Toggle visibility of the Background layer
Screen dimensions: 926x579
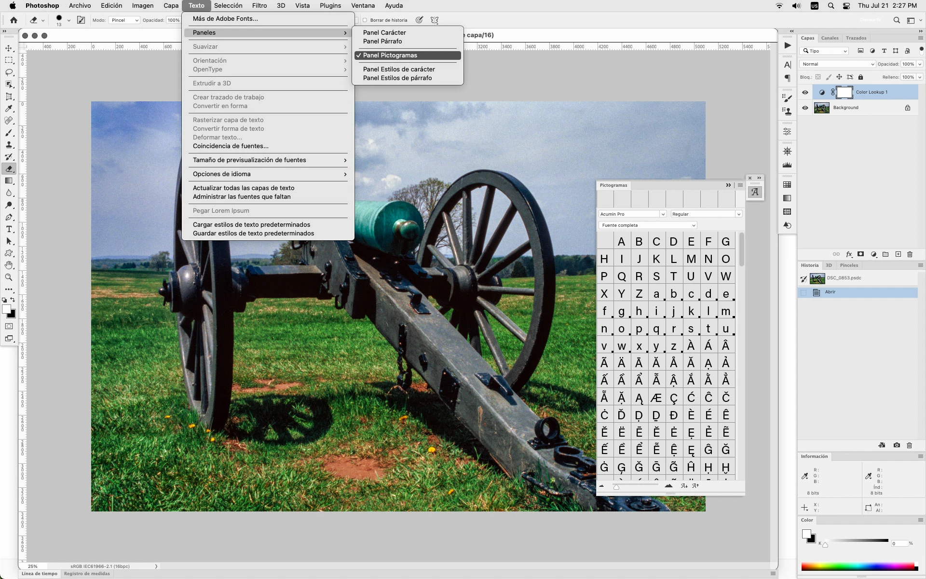[x=805, y=108]
